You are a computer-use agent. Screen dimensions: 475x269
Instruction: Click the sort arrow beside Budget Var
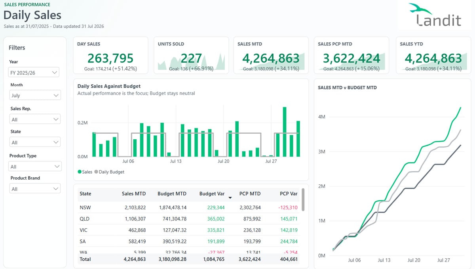(230, 197)
